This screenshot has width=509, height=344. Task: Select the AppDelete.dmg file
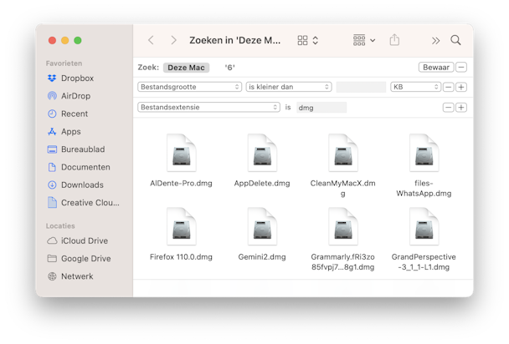pyautogui.click(x=262, y=160)
